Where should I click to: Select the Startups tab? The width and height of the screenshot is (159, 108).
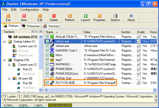coord(11,26)
